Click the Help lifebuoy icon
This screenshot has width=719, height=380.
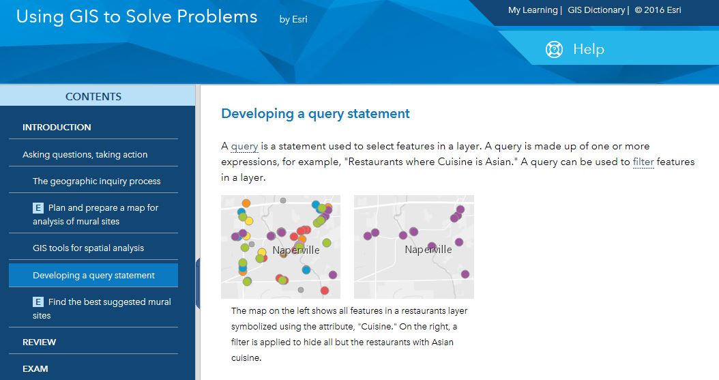(x=554, y=49)
